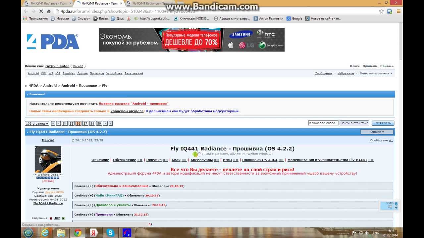This screenshot has height=238, width=424.
Task: Open the Опции topic options dropdown
Action: [x=377, y=132]
